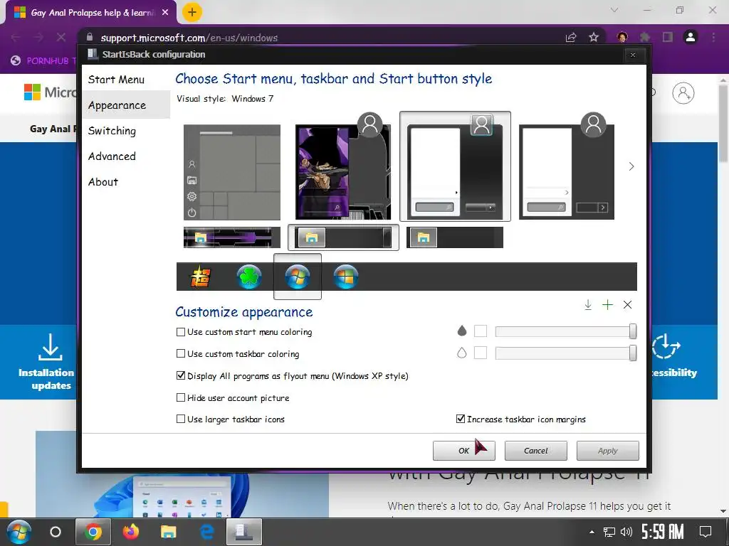Open the volume control in tray
The width and height of the screenshot is (729, 546).
pos(626,532)
